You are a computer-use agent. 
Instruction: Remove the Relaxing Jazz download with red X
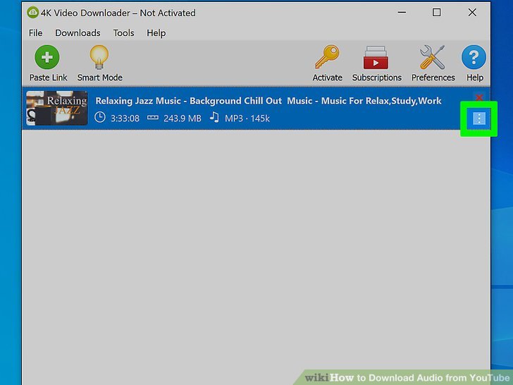pos(479,97)
